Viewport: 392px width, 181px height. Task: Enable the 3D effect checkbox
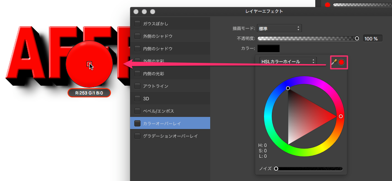click(x=138, y=99)
